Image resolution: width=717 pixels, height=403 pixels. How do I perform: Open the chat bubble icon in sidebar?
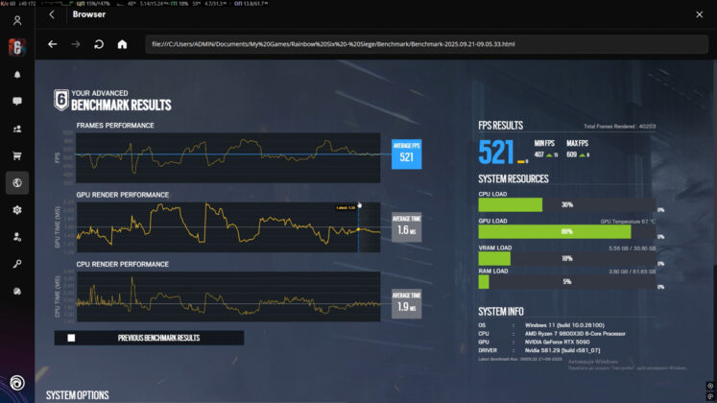pyautogui.click(x=17, y=102)
